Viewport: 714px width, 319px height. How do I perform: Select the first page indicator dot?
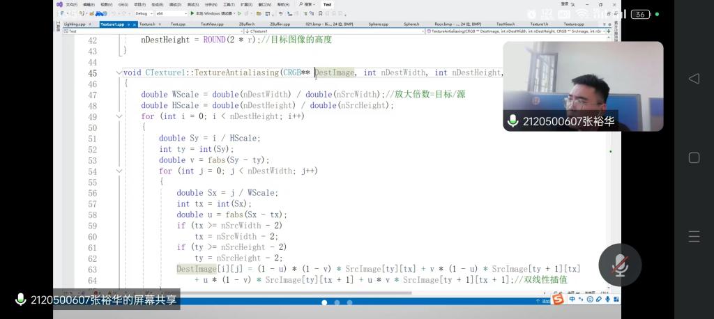pyautogui.click(x=324, y=302)
